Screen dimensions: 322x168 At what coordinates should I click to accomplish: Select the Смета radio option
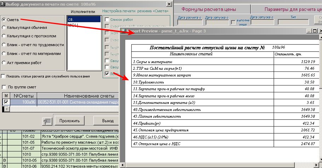(x=4, y=20)
